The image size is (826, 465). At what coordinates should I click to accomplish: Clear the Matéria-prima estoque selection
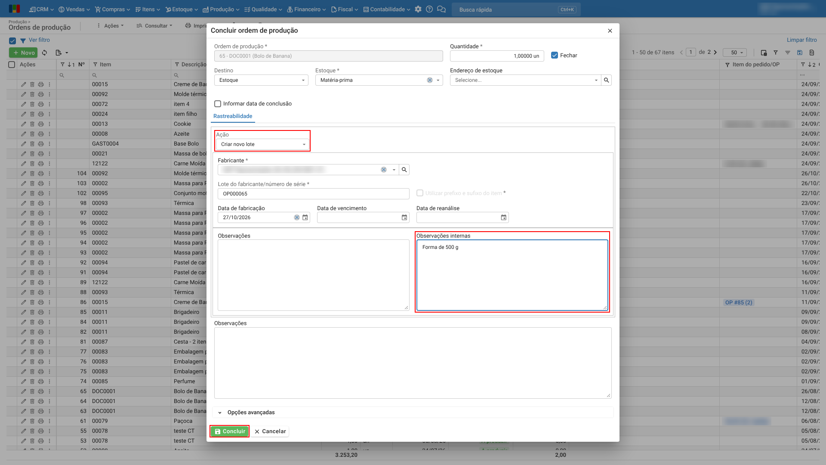[x=430, y=80]
